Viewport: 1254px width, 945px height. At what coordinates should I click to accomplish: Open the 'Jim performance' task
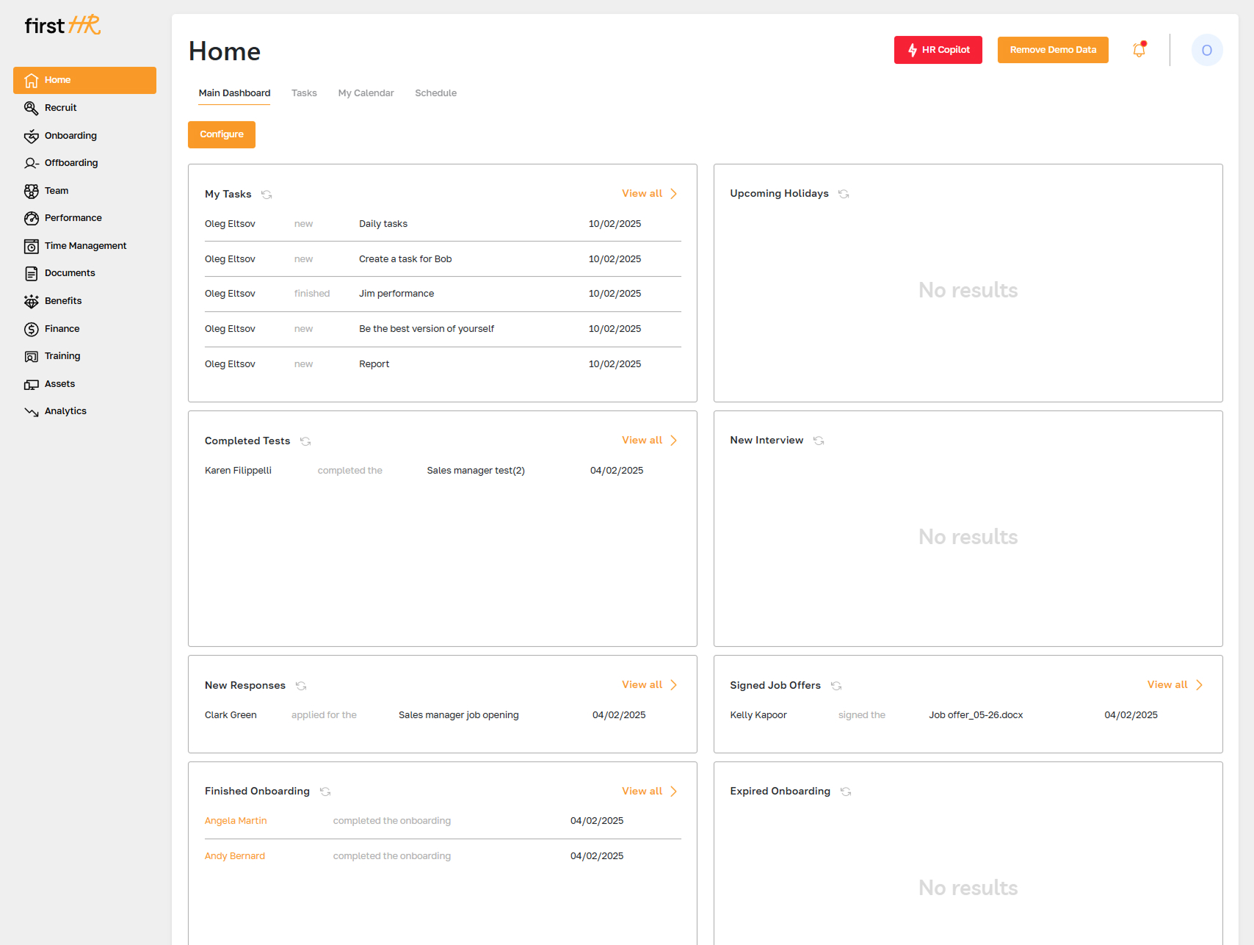coord(396,294)
